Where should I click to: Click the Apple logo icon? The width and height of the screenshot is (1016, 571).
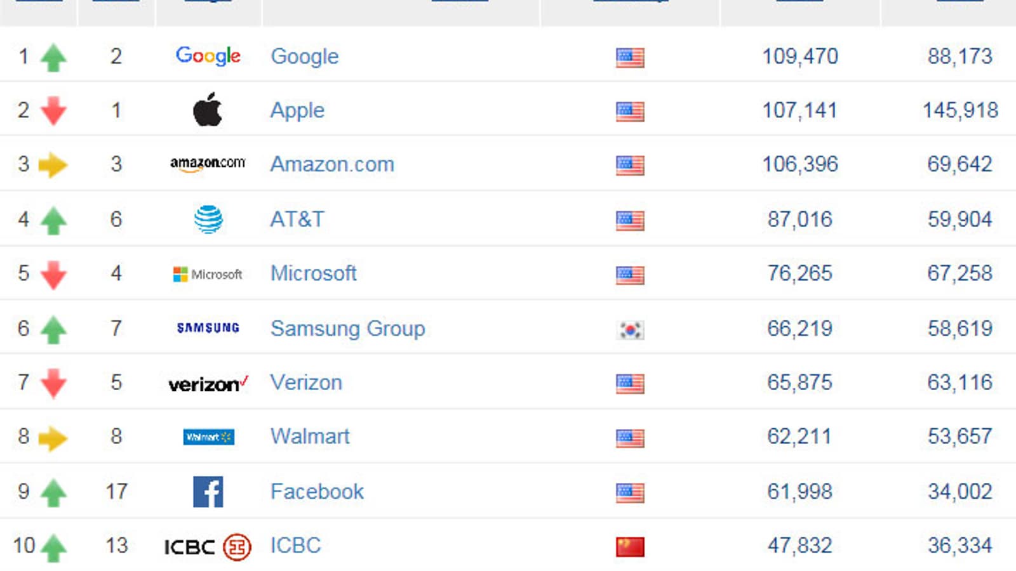208,110
